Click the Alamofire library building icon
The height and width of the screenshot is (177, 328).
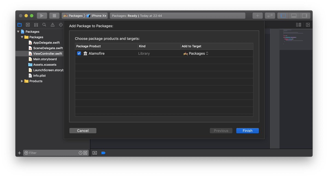pos(85,53)
